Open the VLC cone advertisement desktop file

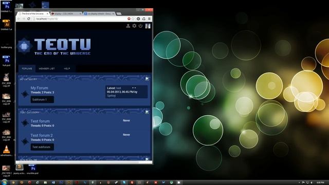point(7,151)
